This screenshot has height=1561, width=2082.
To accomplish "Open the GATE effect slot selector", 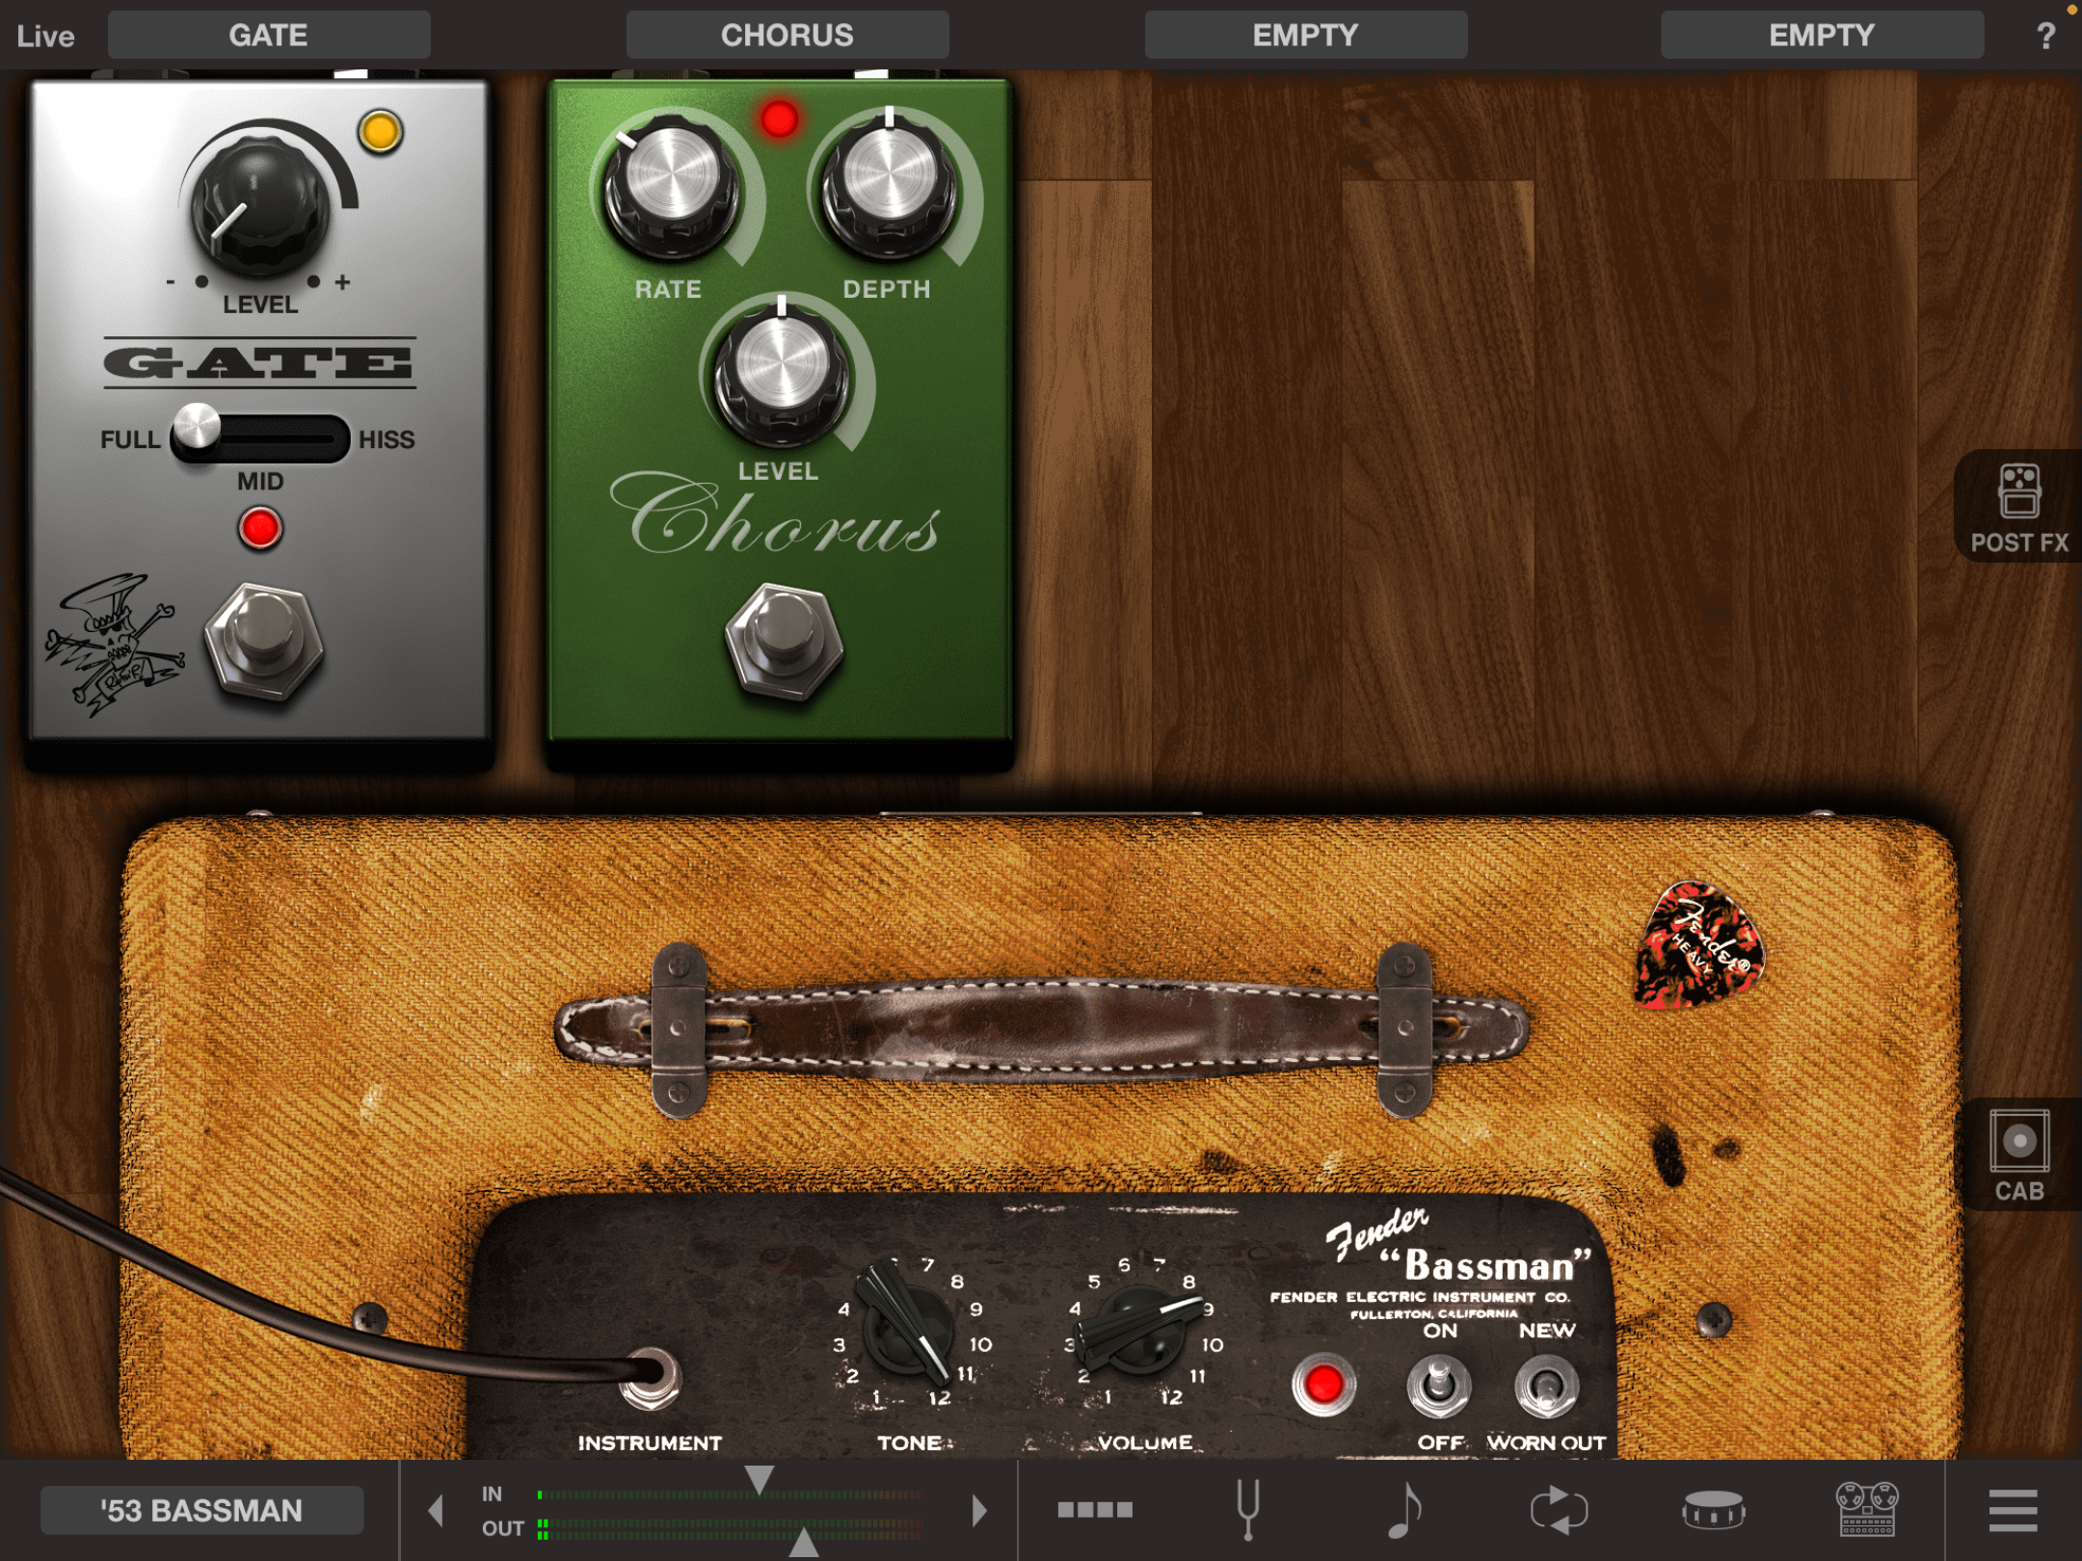I will click(269, 36).
